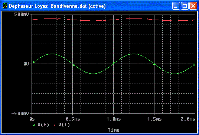Click the green V(E) trace marker near 1.5ms

click(154, 64)
